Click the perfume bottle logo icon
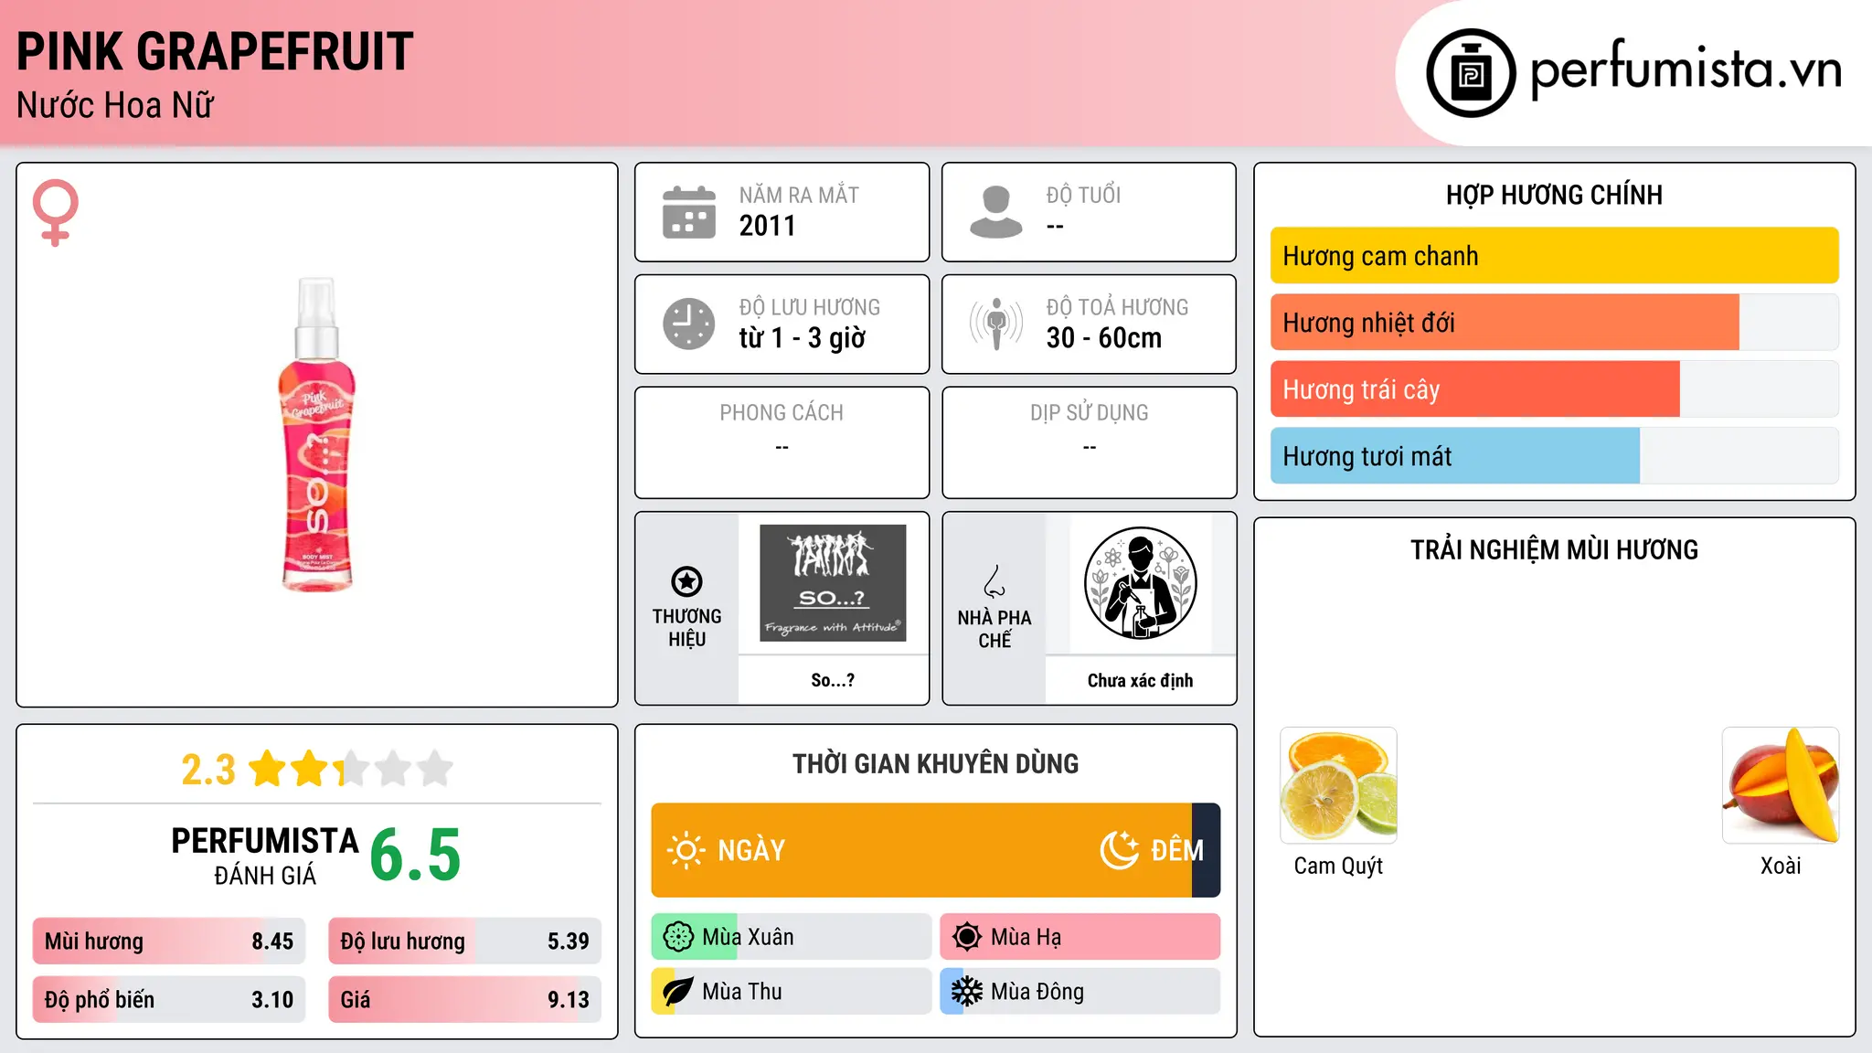 tap(1471, 72)
